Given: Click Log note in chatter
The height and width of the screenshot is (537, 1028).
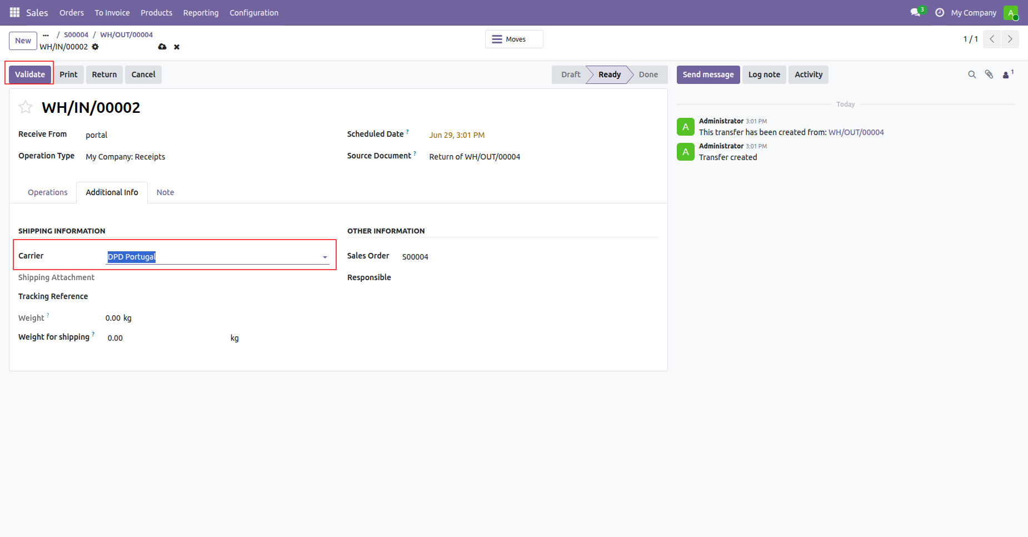Looking at the screenshot, I should (x=764, y=74).
